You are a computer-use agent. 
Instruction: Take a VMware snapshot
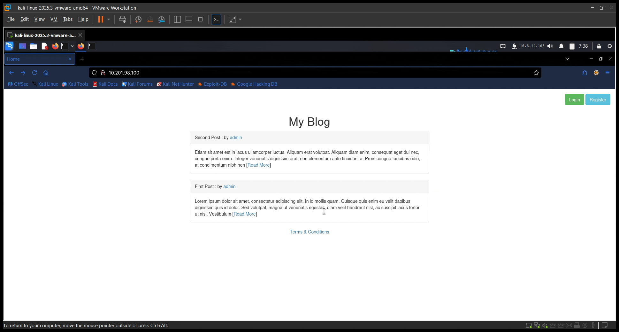point(138,20)
